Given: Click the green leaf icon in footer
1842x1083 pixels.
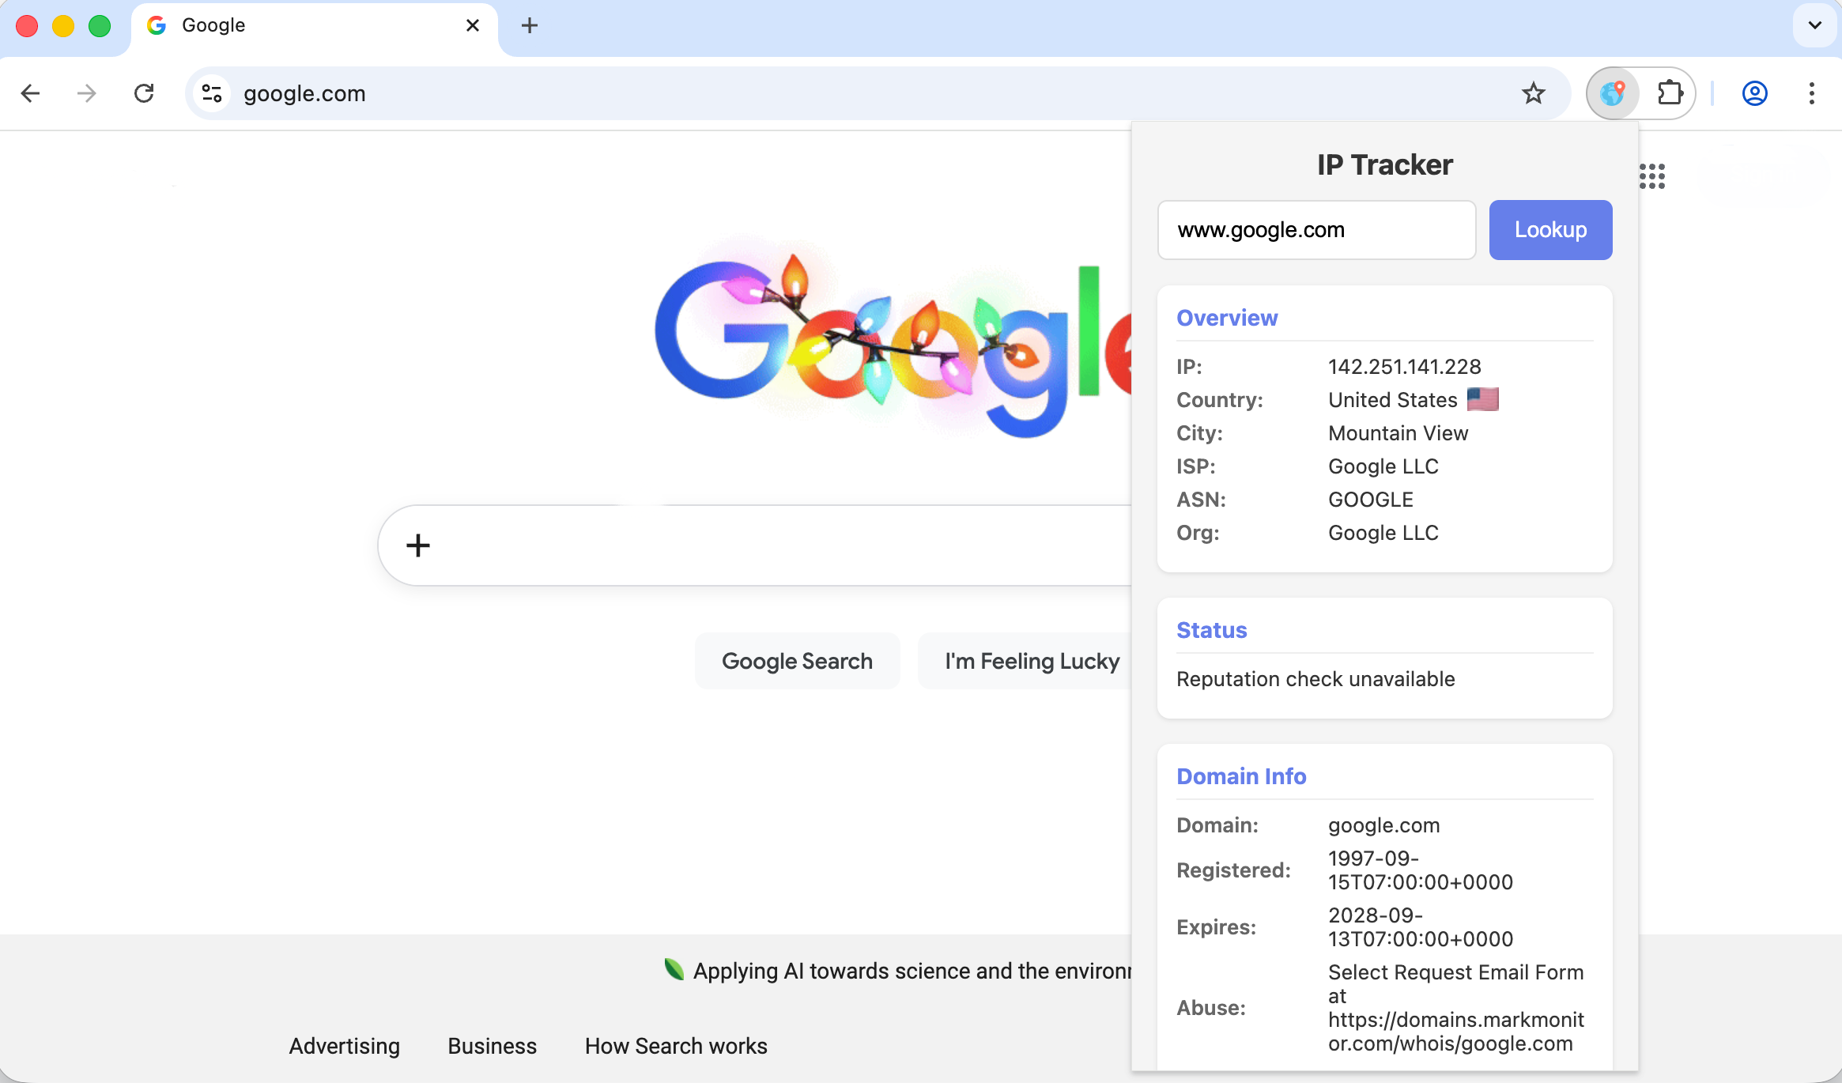Looking at the screenshot, I should pyautogui.click(x=674, y=969).
